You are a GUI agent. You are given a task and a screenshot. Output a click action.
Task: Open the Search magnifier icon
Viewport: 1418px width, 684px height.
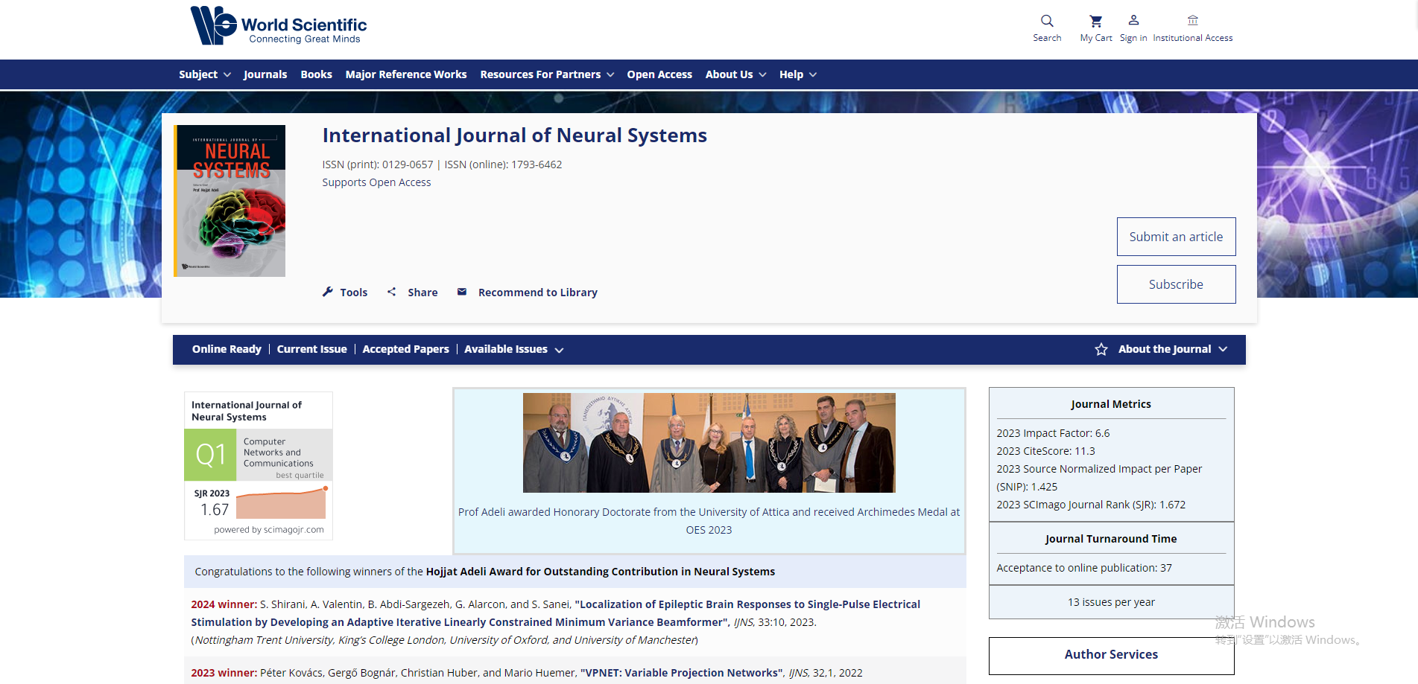pos(1047,21)
